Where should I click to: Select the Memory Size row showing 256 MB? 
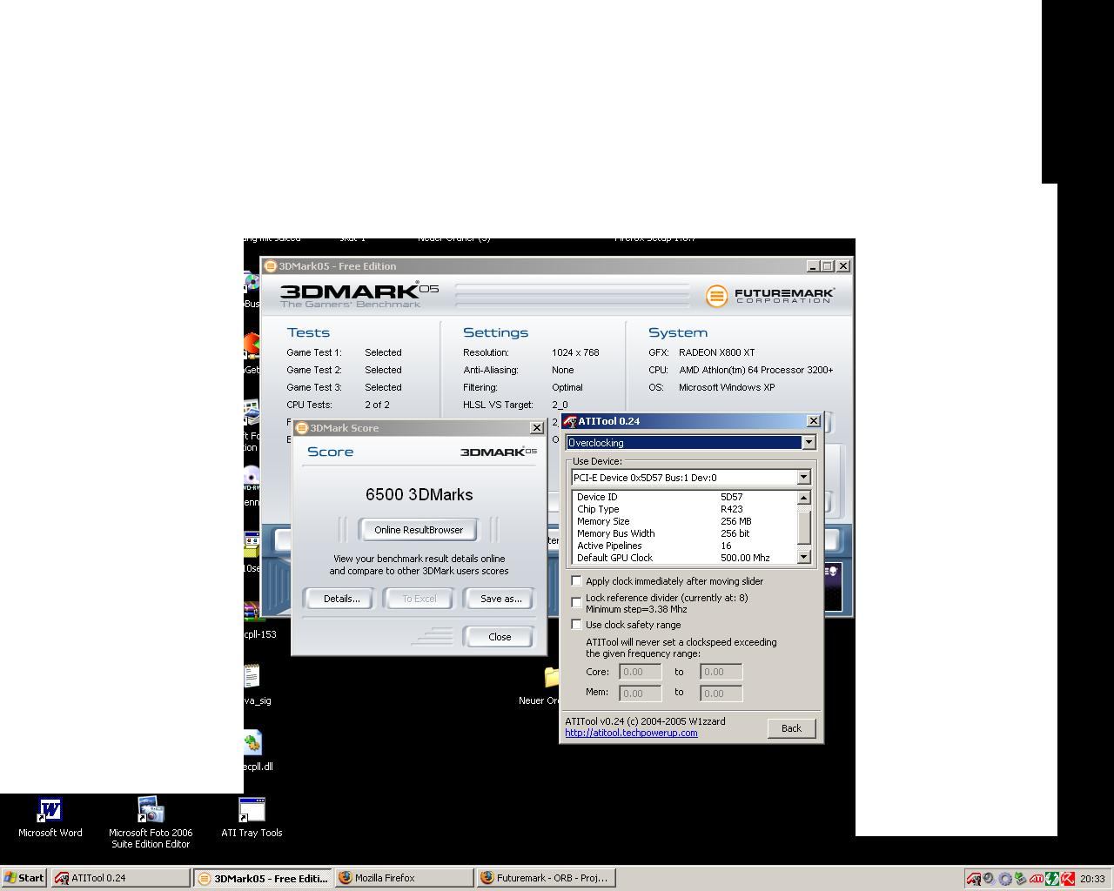coord(684,521)
